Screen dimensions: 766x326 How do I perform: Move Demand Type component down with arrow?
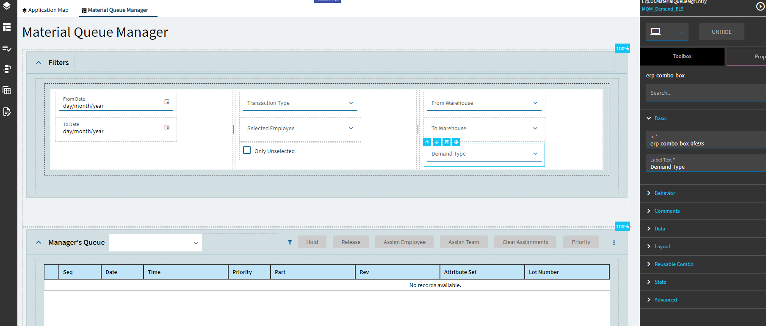437,142
